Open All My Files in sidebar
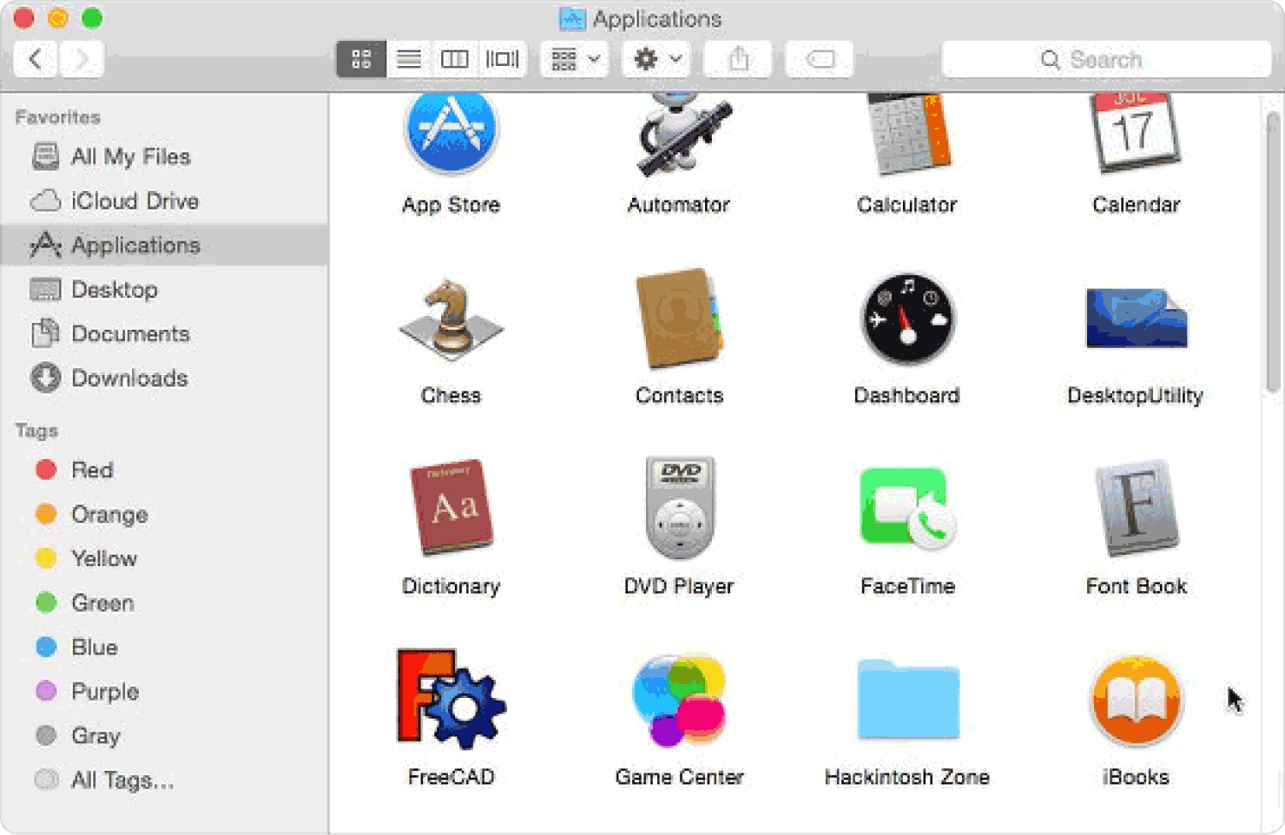The height and width of the screenshot is (835, 1285). 164,157
